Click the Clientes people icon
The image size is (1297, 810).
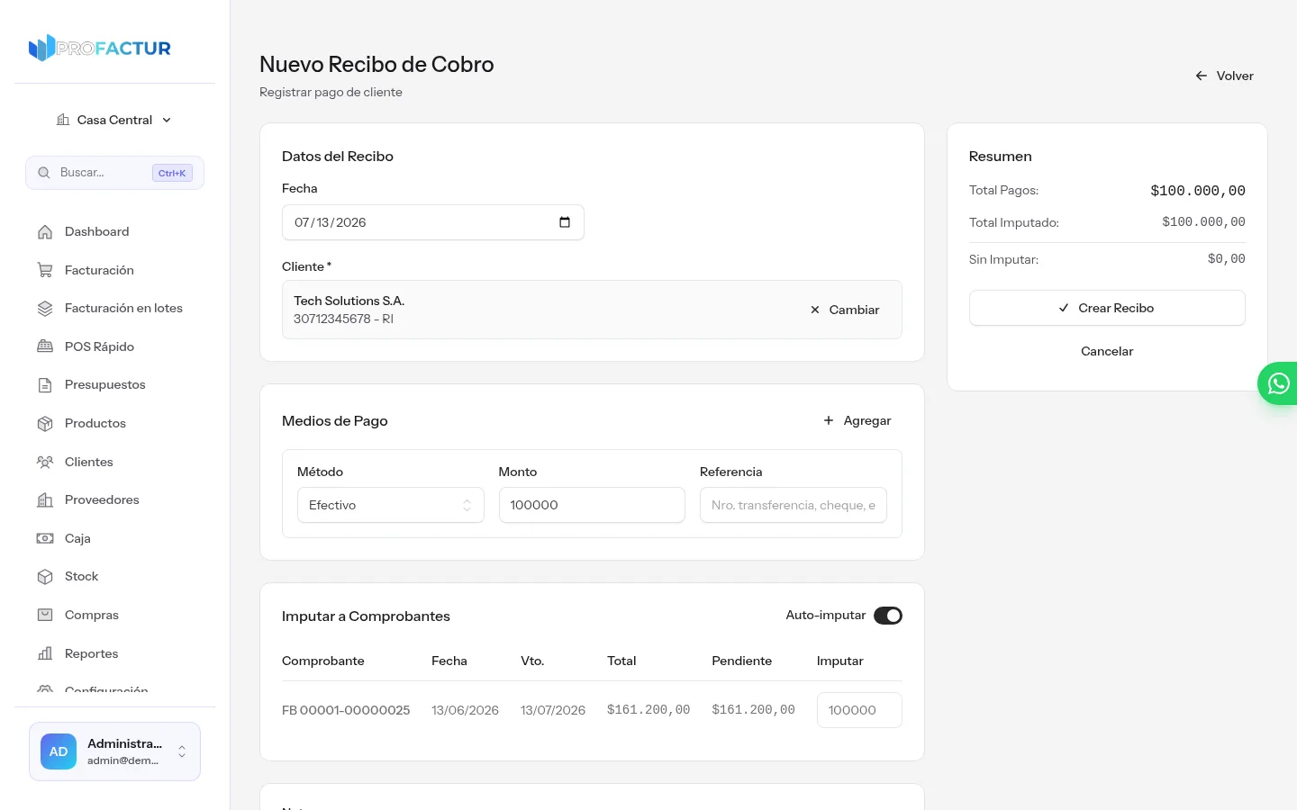point(45,462)
